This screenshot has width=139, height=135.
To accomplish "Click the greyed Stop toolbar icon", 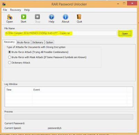I will click(38, 18).
